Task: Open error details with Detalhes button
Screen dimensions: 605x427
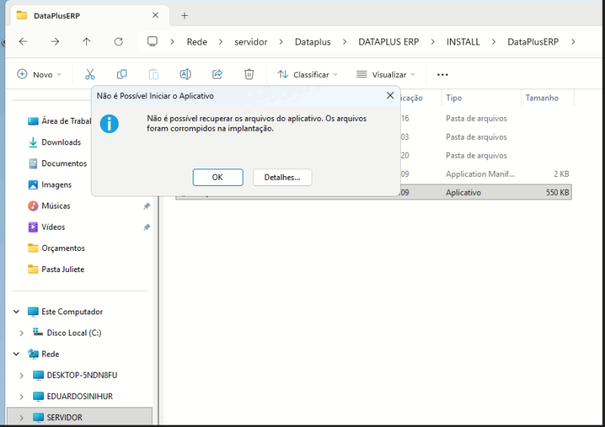Action: 282,177
